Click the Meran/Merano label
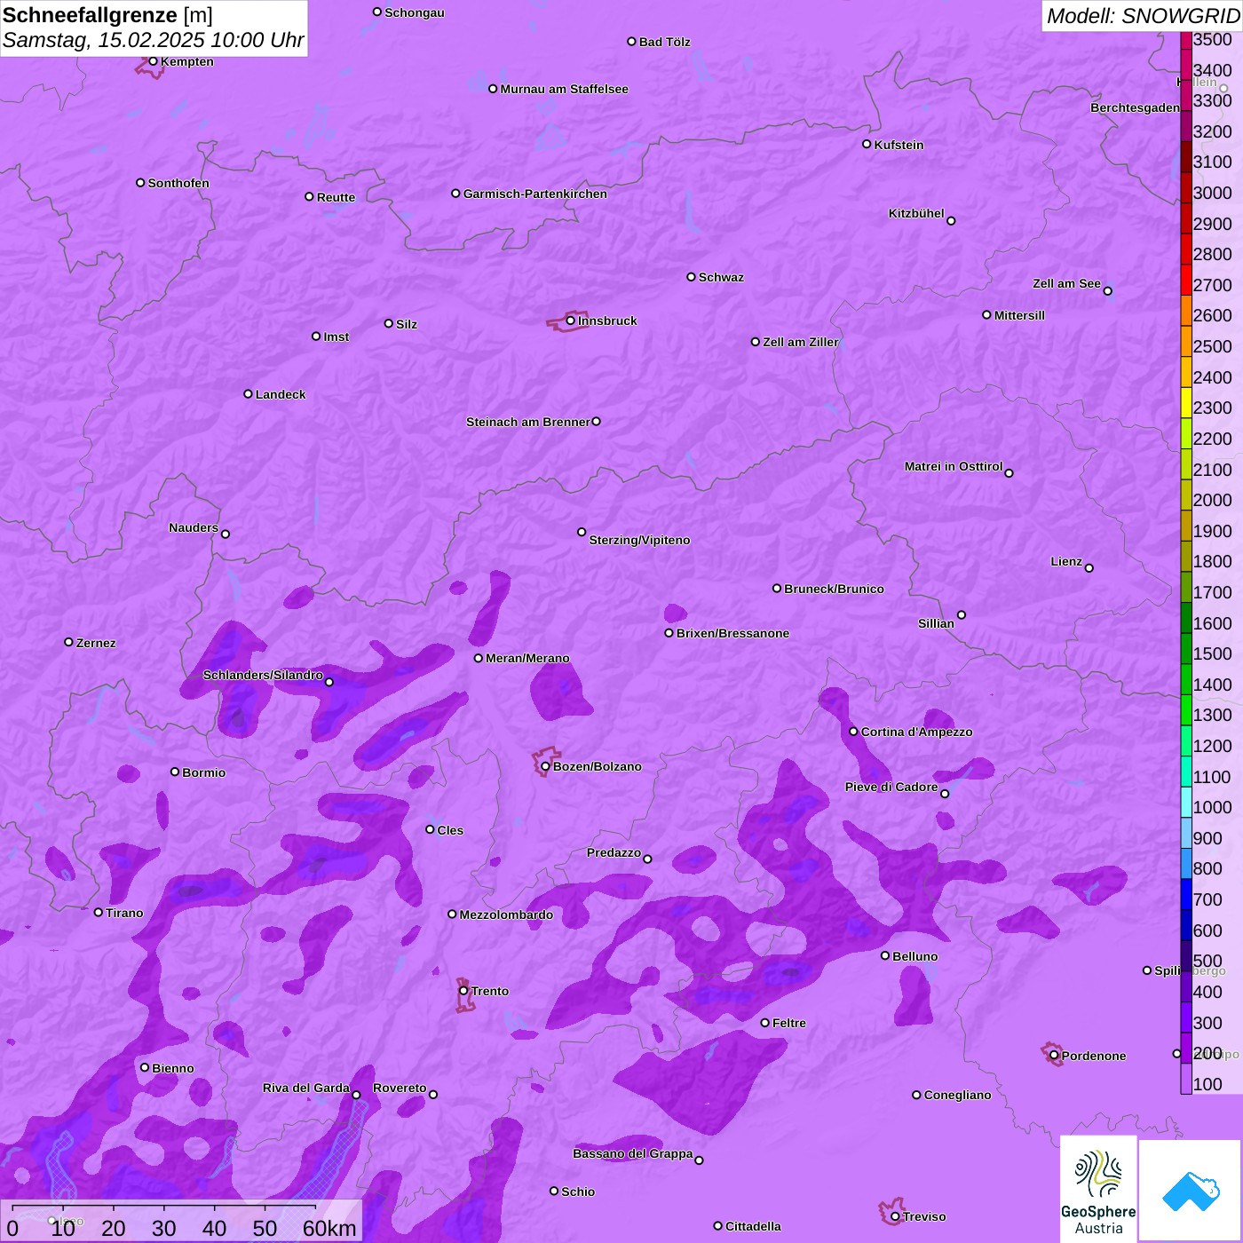The width and height of the screenshot is (1243, 1243). pos(527,658)
